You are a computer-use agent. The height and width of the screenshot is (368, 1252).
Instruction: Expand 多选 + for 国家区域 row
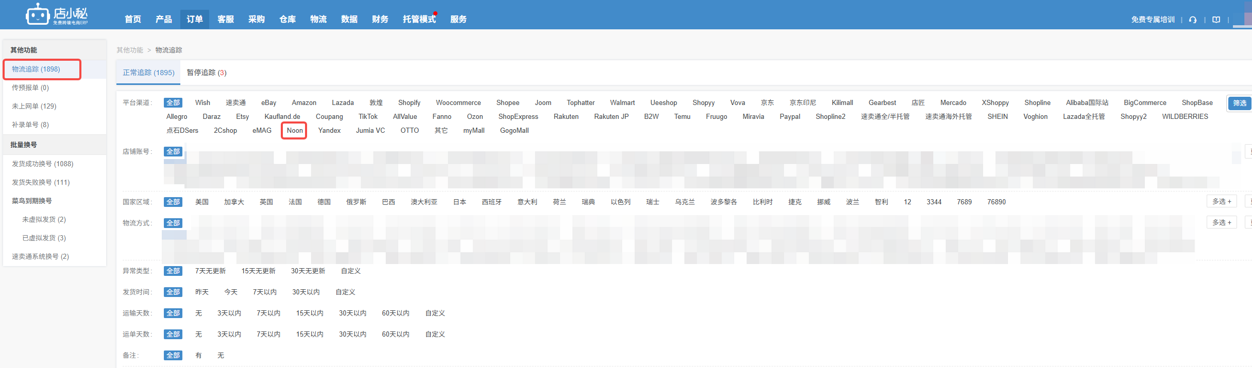[x=1221, y=201]
